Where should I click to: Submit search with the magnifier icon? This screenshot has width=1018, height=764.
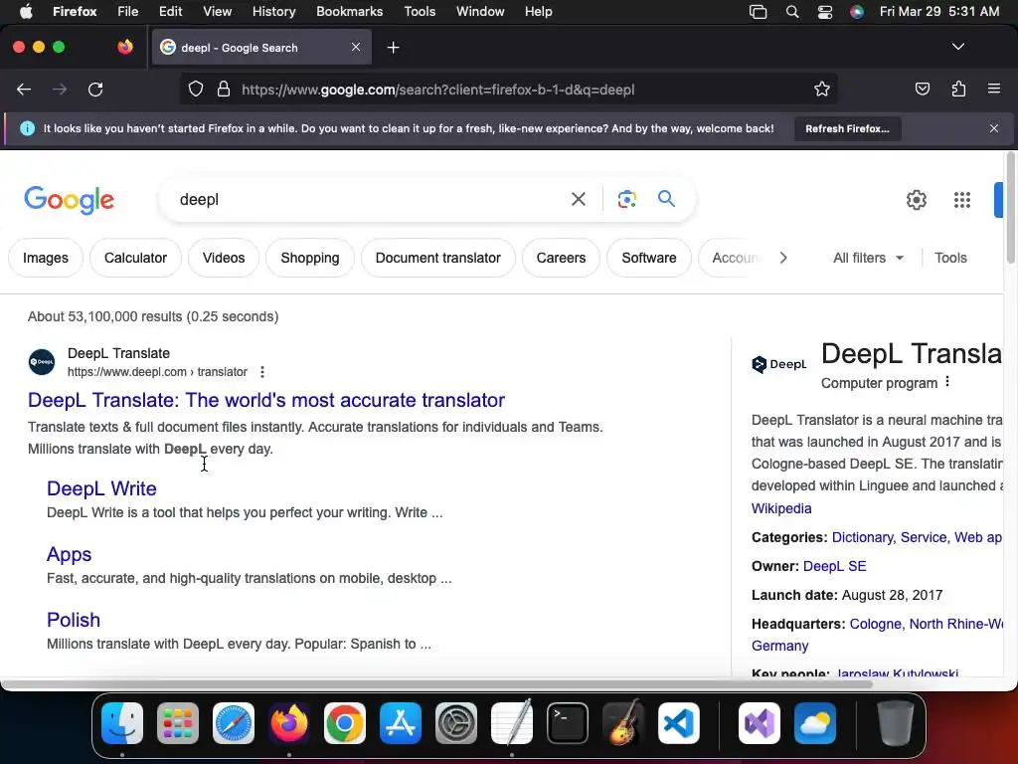[666, 198]
